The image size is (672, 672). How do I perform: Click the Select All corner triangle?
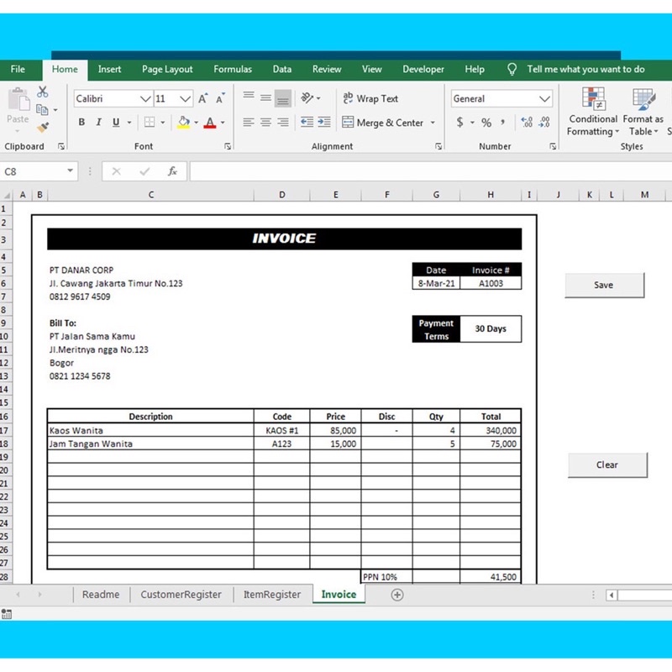point(7,195)
